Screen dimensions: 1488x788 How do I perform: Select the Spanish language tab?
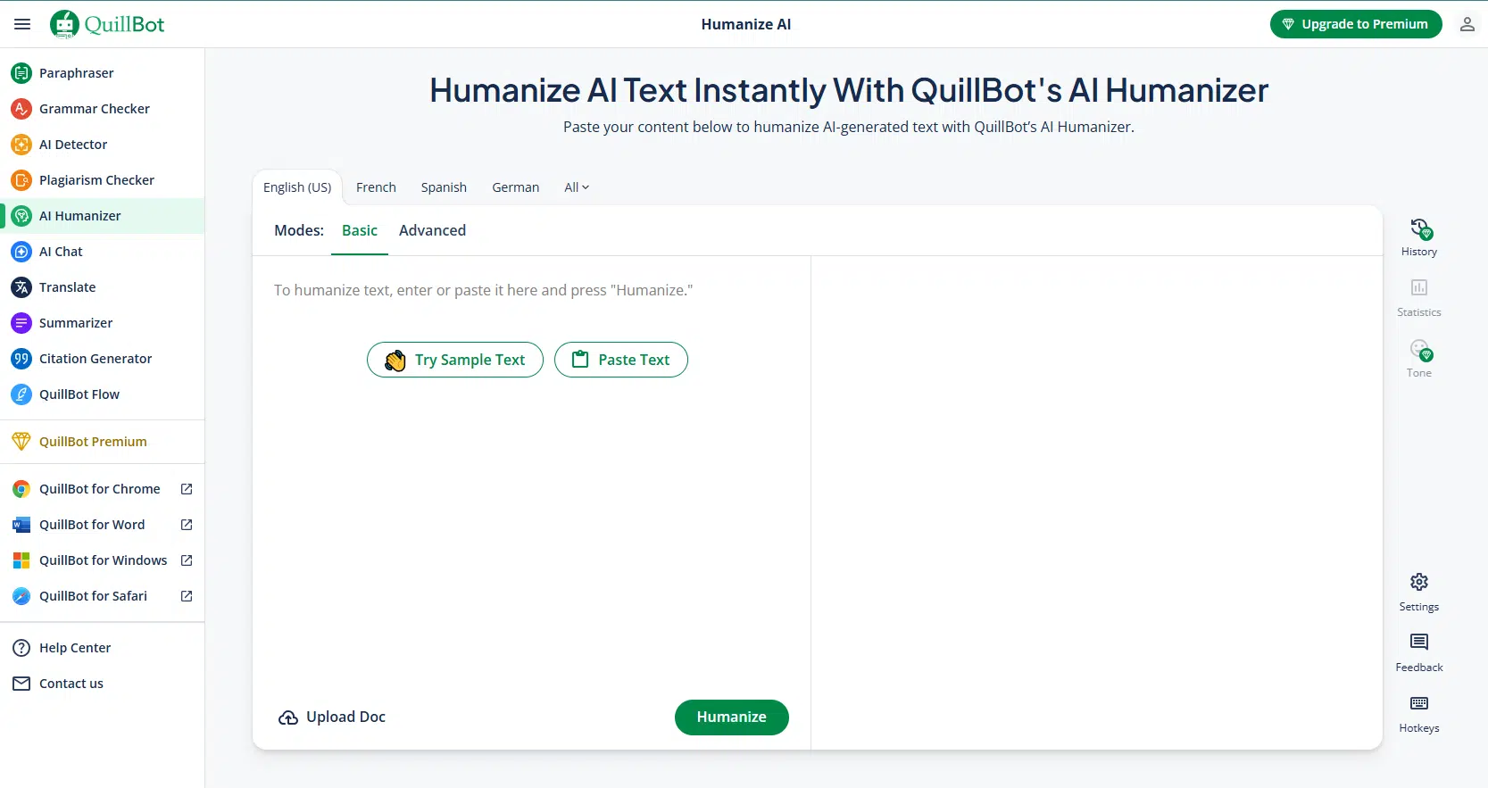(x=444, y=187)
